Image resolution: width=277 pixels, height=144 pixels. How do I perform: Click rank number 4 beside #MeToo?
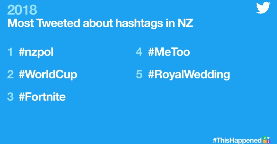click(139, 52)
